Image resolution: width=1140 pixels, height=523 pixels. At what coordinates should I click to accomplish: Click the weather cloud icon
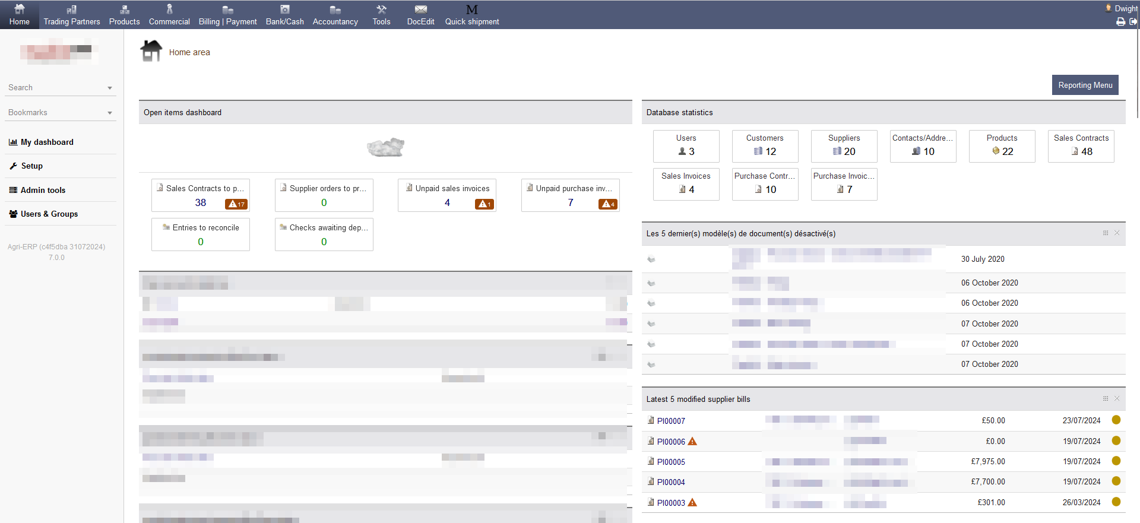(x=386, y=147)
